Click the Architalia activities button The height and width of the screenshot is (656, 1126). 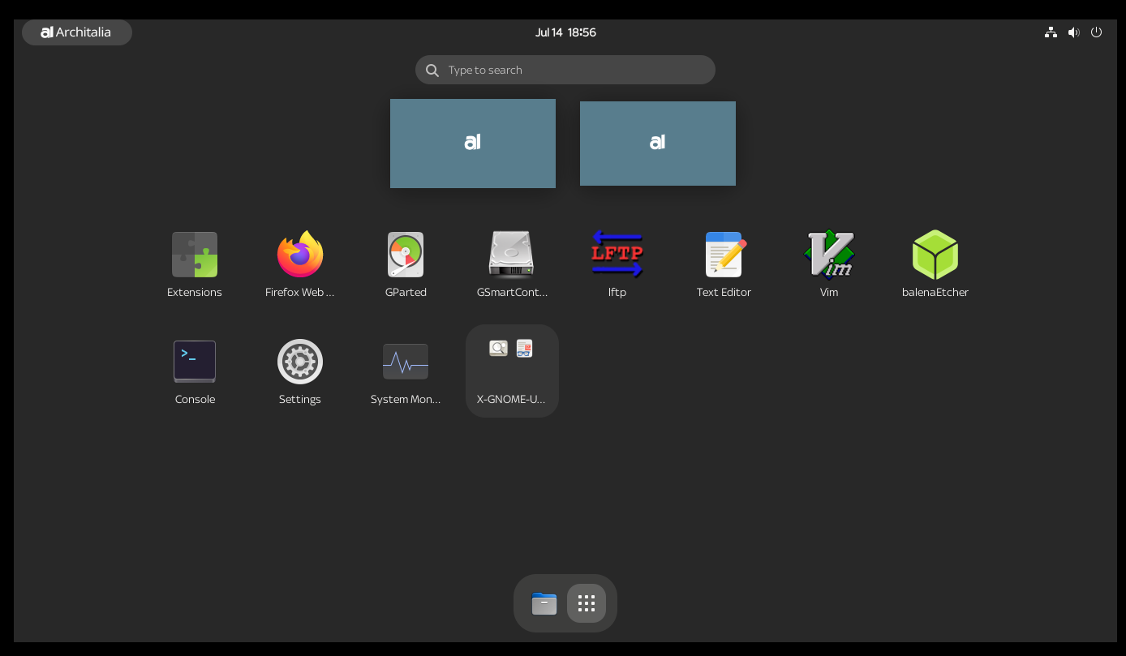[x=77, y=32]
